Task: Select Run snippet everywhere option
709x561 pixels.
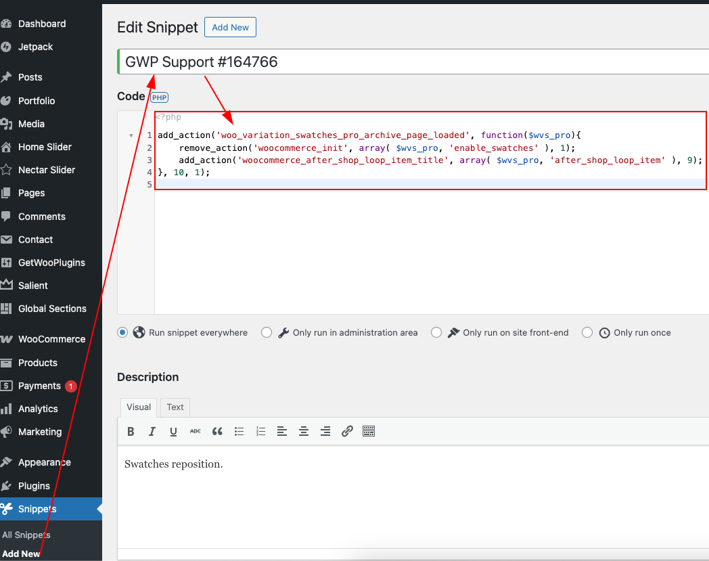Action: point(122,332)
